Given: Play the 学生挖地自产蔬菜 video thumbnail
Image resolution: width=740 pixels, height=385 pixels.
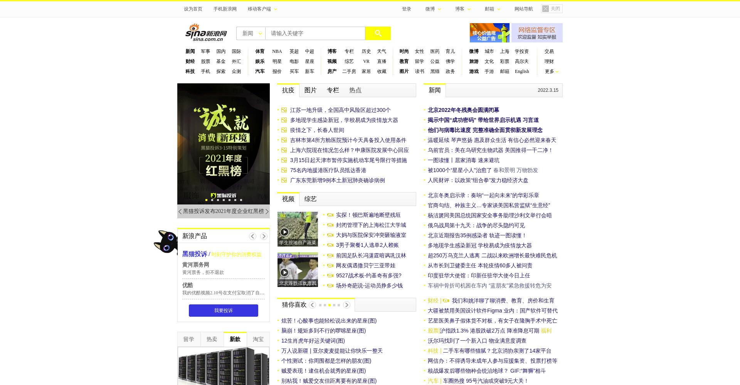Looking at the screenshot, I should coord(298,229).
